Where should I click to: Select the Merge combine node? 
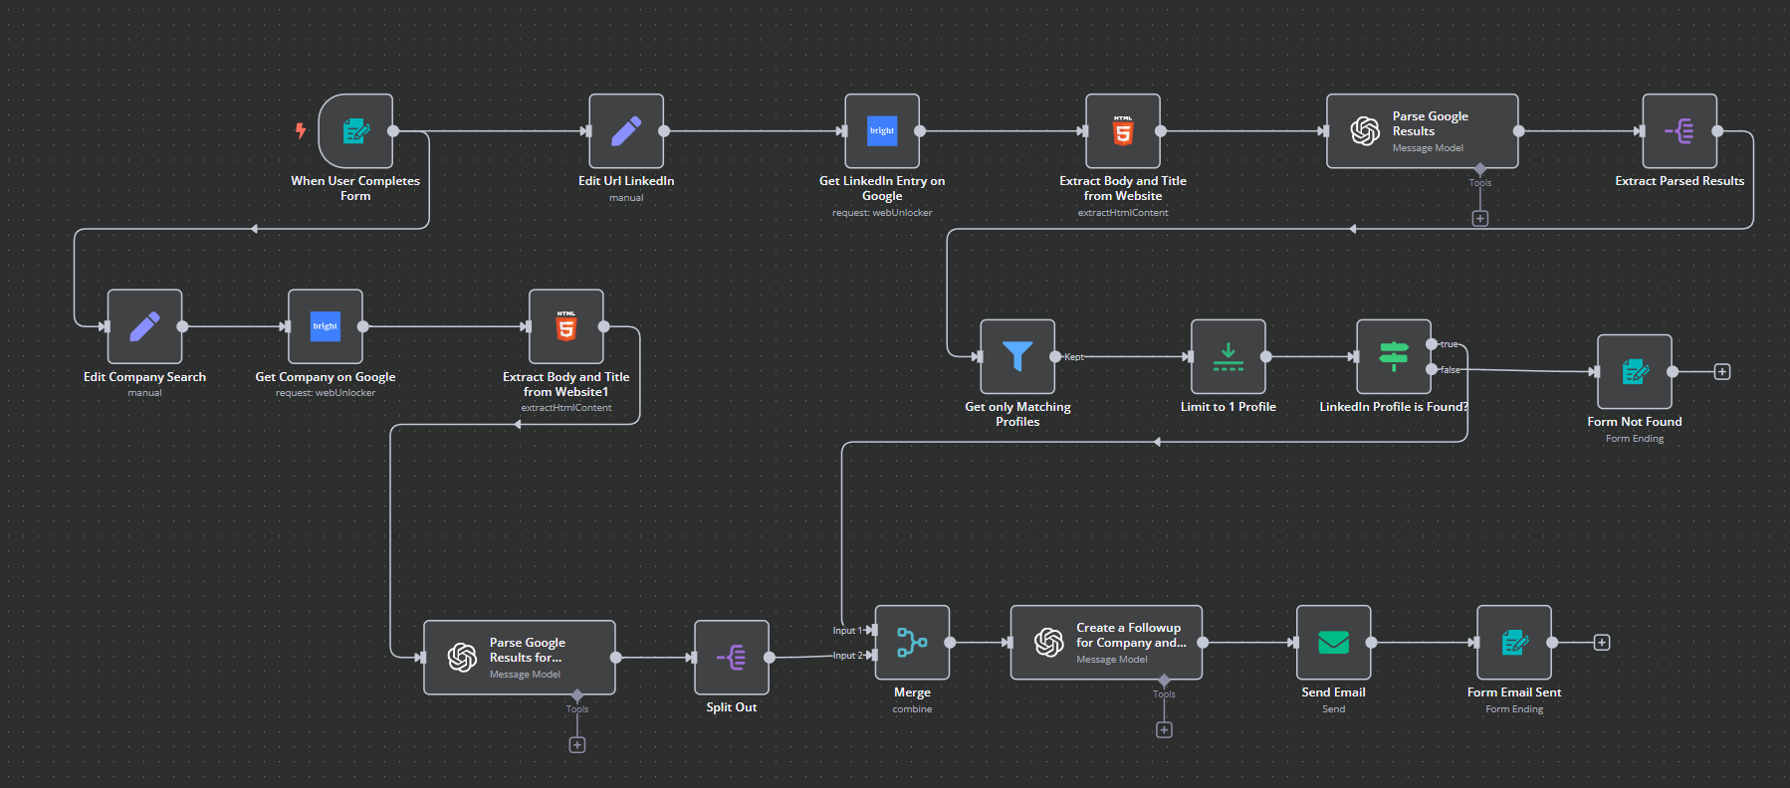(911, 643)
